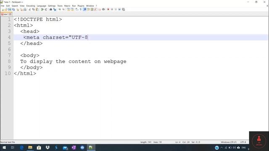The height and width of the screenshot is (151, 269).
Task: Click 'Ln : 4 Col : 24' in status bar
Action: pyautogui.click(x=182, y=142)
